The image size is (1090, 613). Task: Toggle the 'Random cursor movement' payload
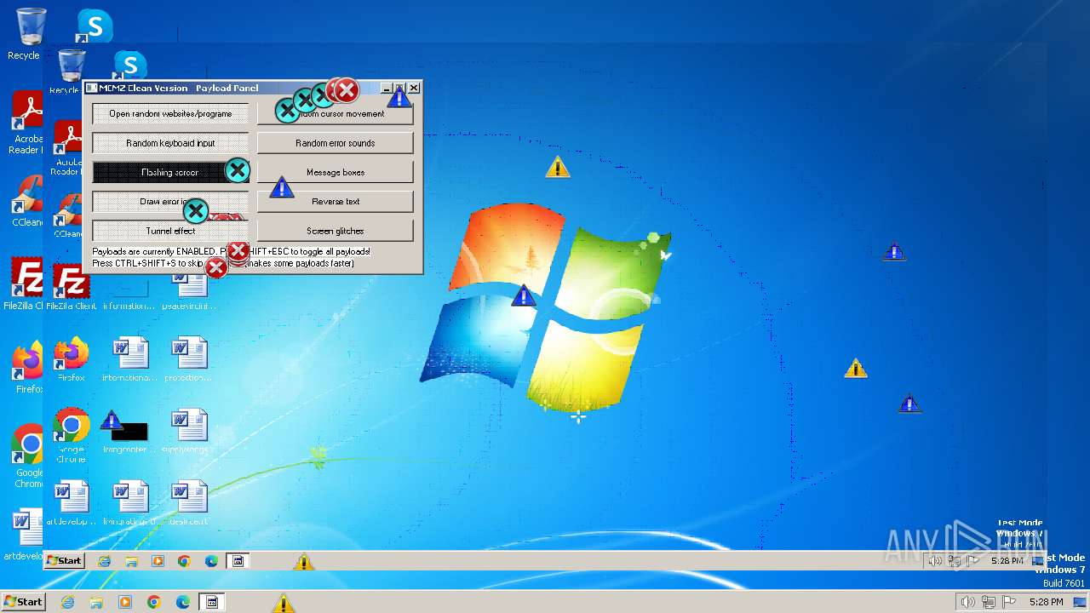point(336,113)
